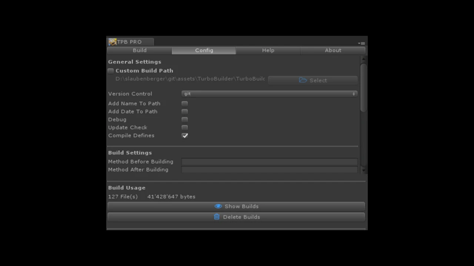Screen dimensions: 474x266
Task: Click the Method Before Building input field
Action: (x=270, y=162)
